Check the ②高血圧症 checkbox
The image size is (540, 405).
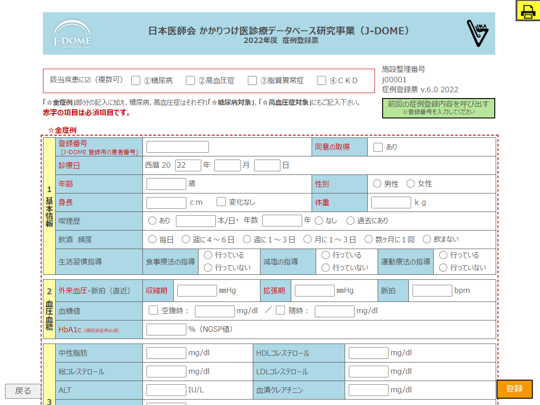(190, 80)
